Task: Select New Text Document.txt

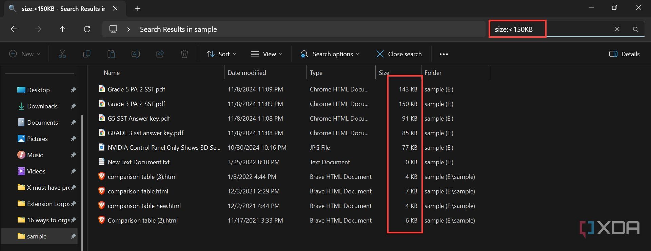Action: 138,162
